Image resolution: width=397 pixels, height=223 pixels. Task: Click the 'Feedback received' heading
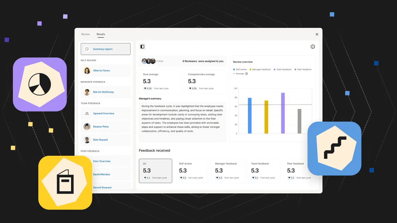pyautogui.click(x=154, y=151)
